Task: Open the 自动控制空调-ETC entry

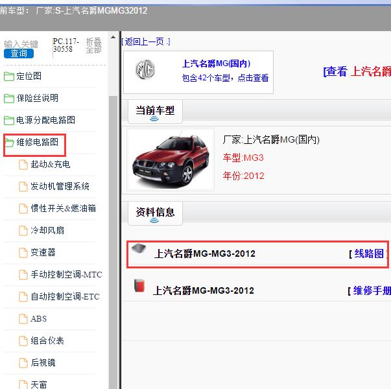Action: pos(65,296)
